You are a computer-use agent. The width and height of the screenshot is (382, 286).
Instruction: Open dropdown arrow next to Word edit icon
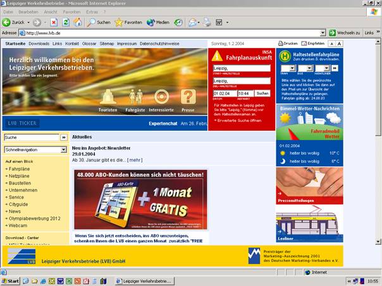(227, 23)
